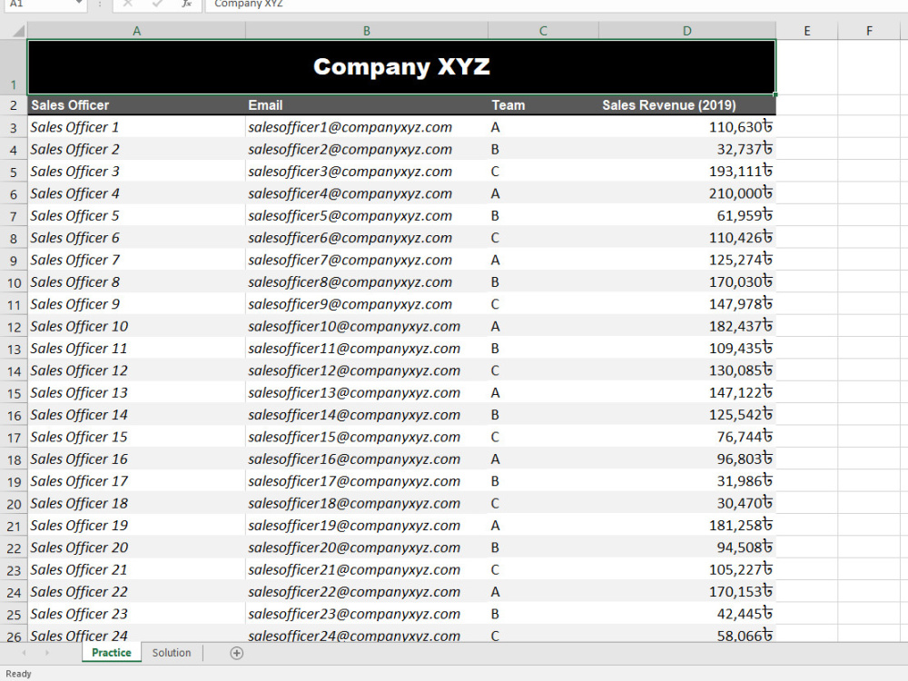Switch to the Solution sheet tab
Viewport: 908px width, 681px height.
[x=172, y=653]
